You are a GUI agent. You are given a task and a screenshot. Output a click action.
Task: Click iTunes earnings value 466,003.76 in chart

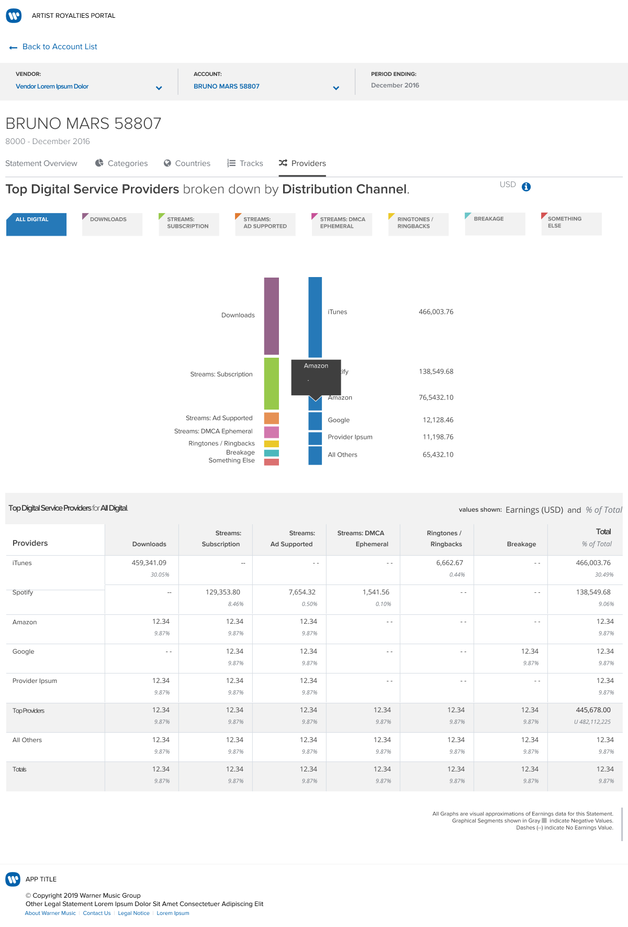click(x=436, y=312)
